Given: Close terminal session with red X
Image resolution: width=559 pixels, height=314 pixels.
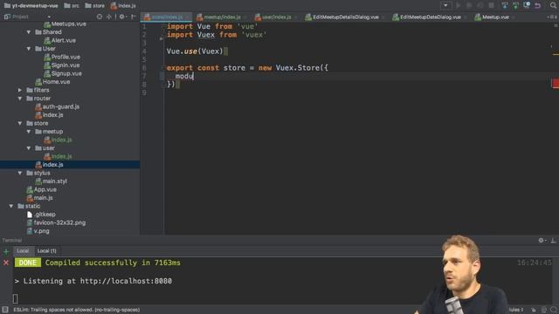Looking at the screenshot, I should coord(6,263).
